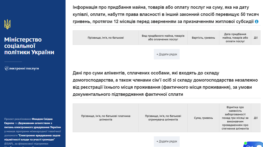Open the Chat widget bubble

coord(253,144)
